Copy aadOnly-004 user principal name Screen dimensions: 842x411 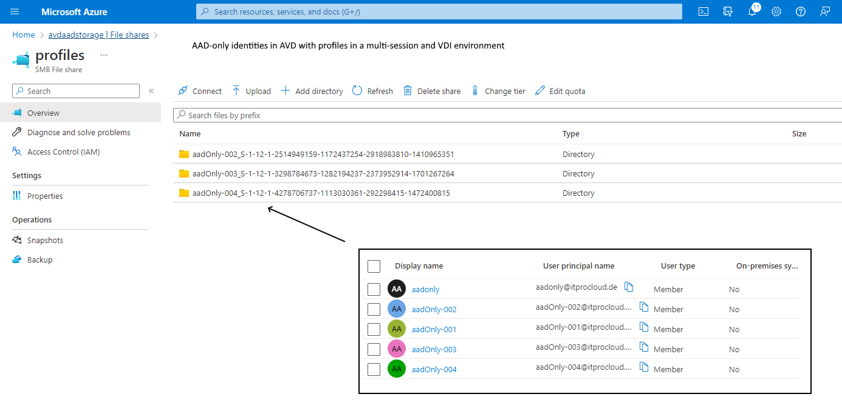coord(644,367)
